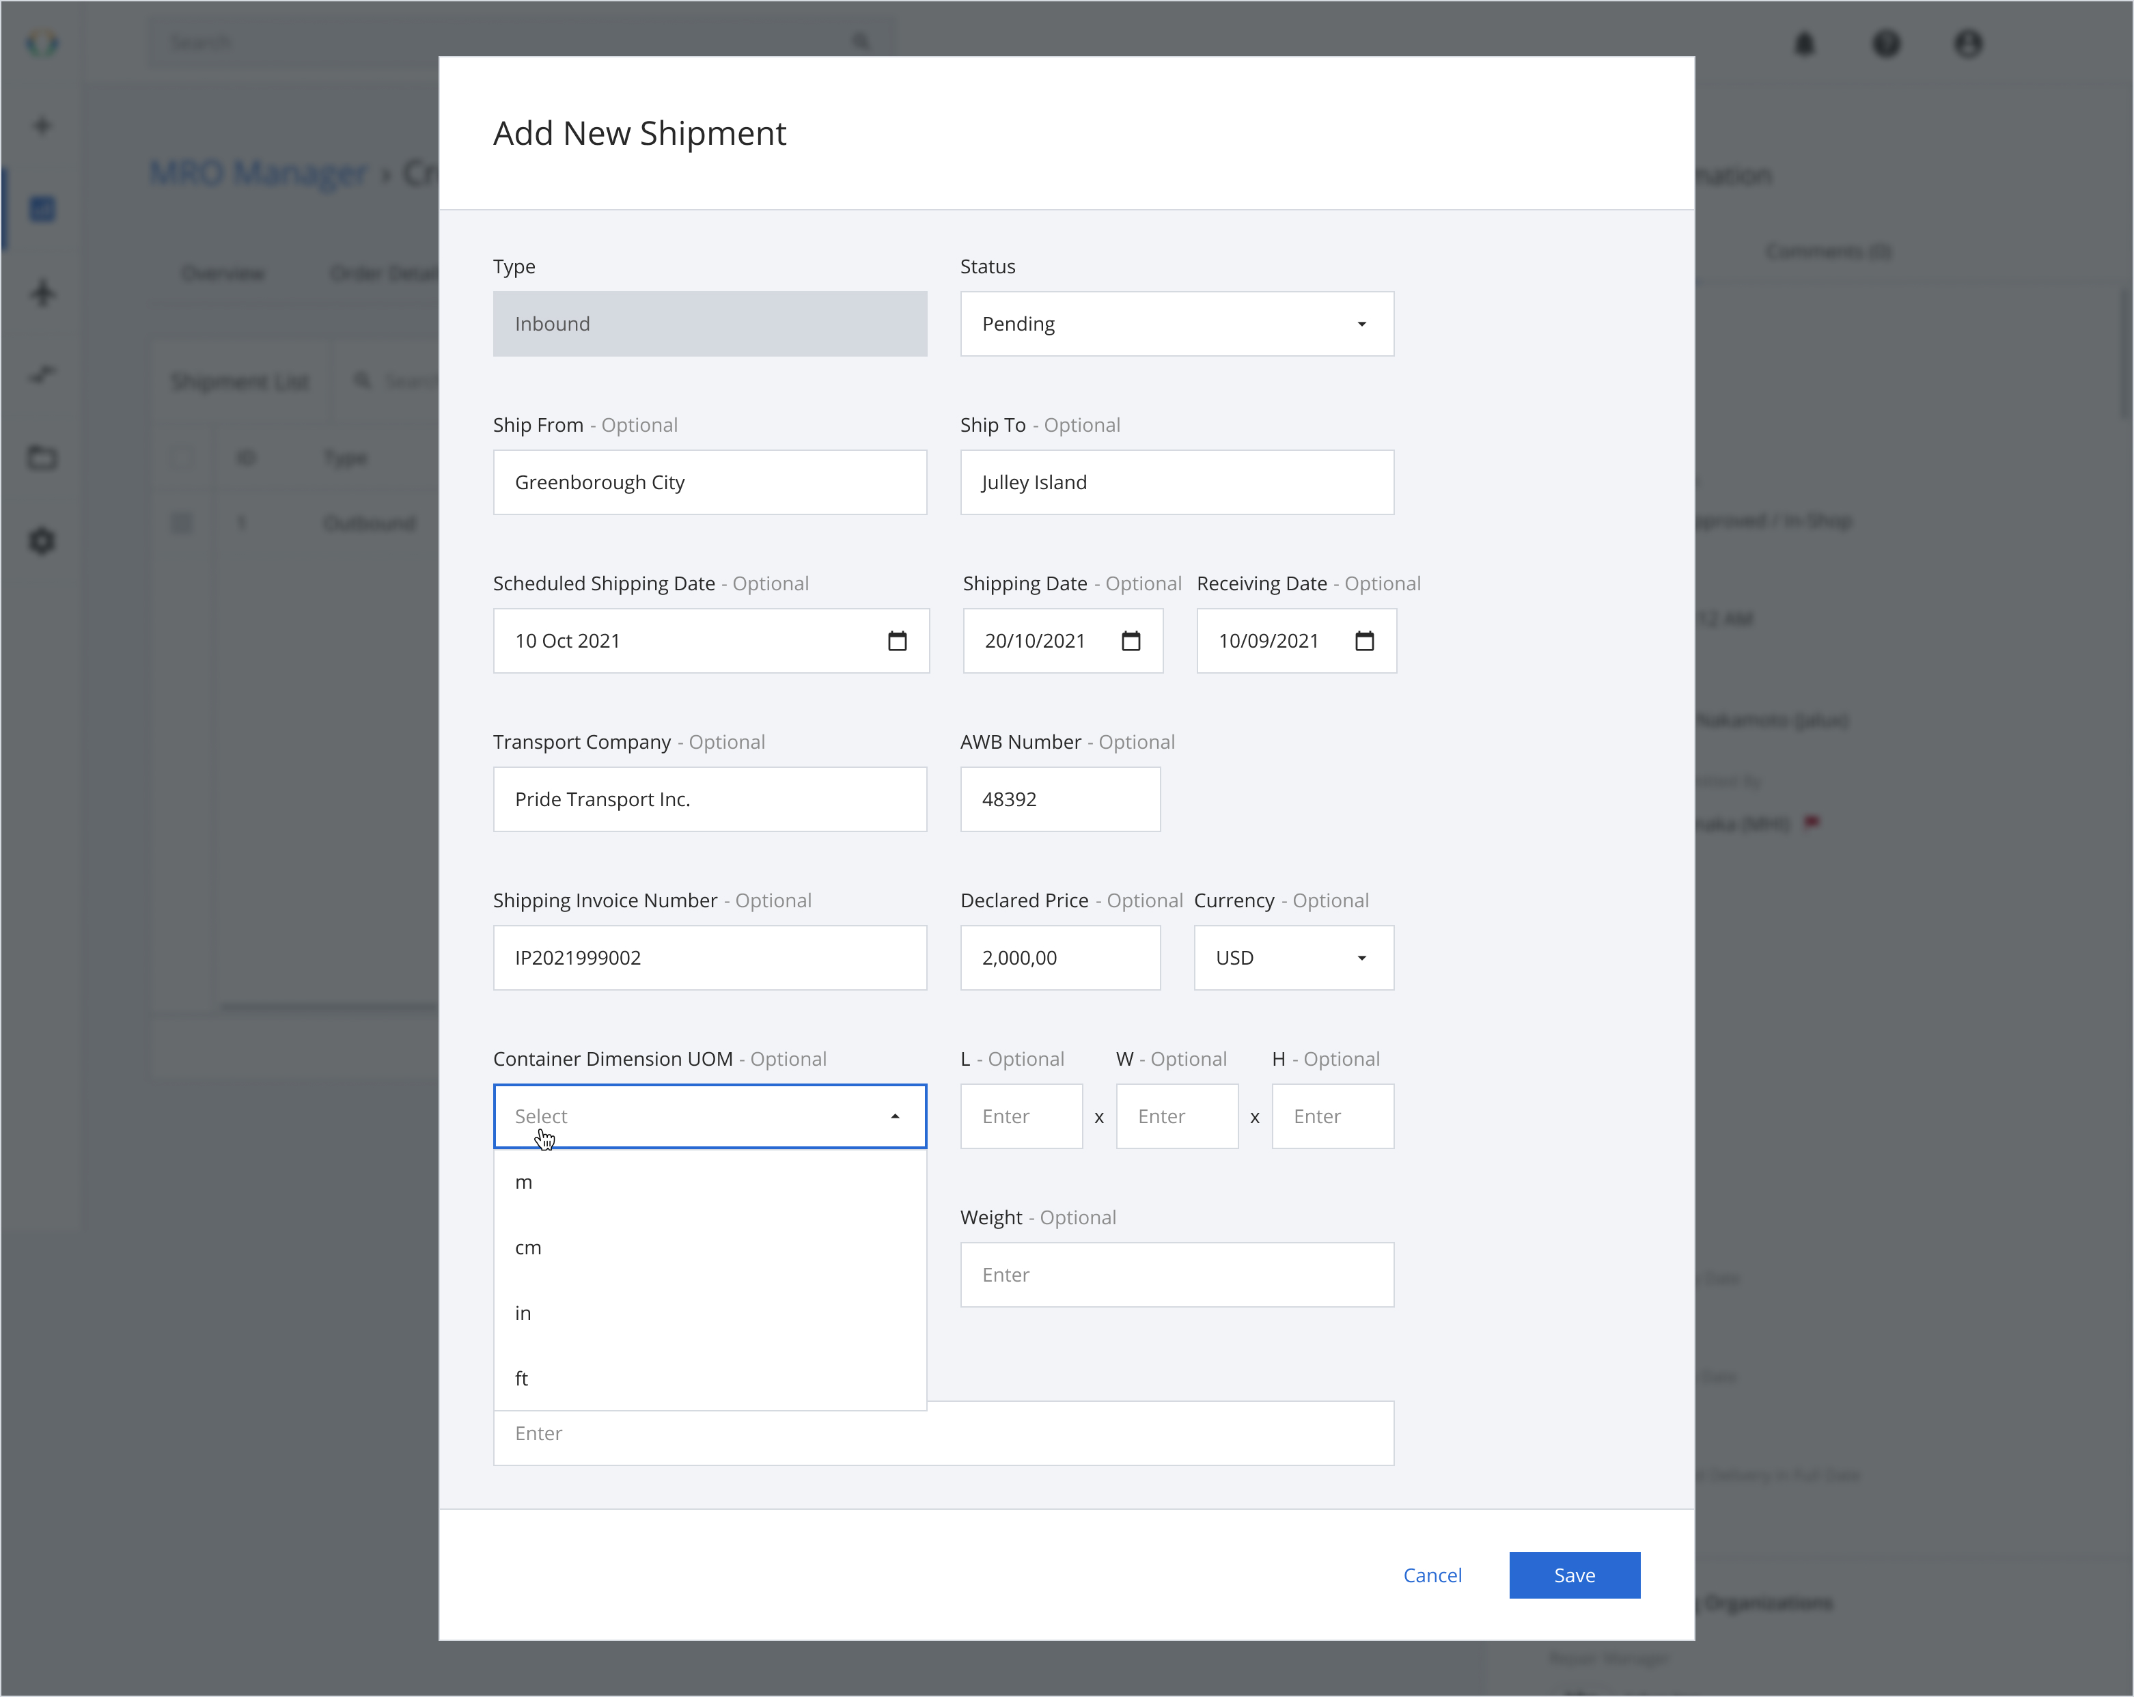Click the L dimension Enter field

pos(1021,1116)
